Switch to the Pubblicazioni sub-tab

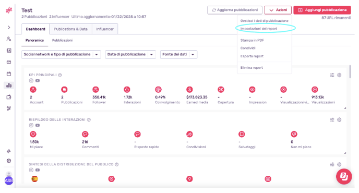pyautogui.click(x=62, y=40)
